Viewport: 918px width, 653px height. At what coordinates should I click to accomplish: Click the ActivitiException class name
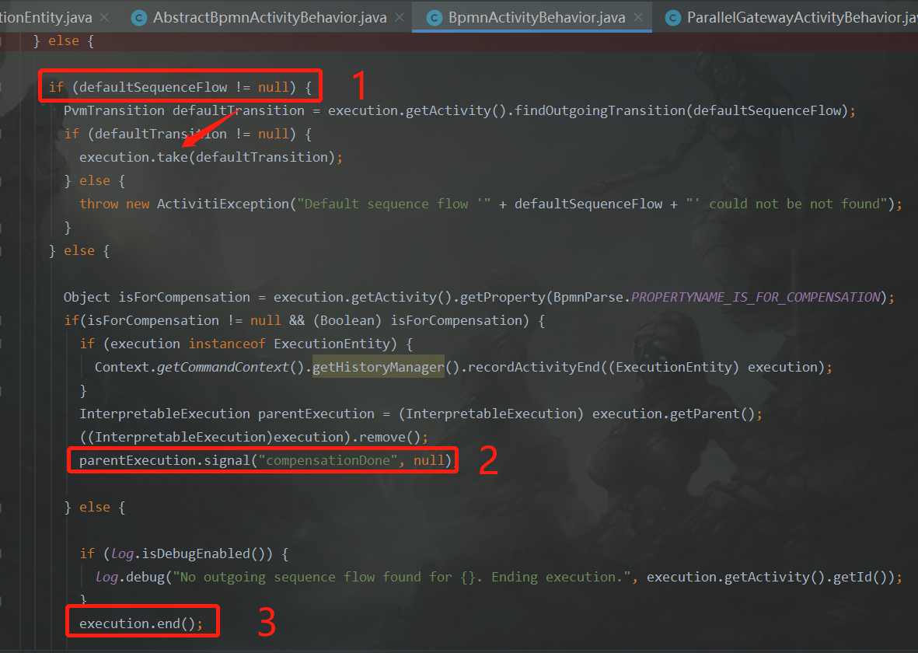pyautogui.click(x=223, y=204)
